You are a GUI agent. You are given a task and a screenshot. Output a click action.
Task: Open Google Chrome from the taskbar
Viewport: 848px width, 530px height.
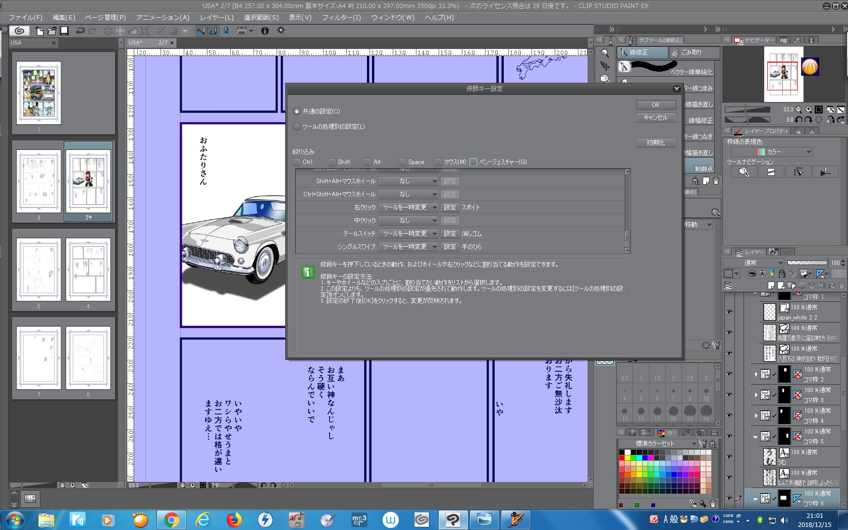[x=171, y=519]
